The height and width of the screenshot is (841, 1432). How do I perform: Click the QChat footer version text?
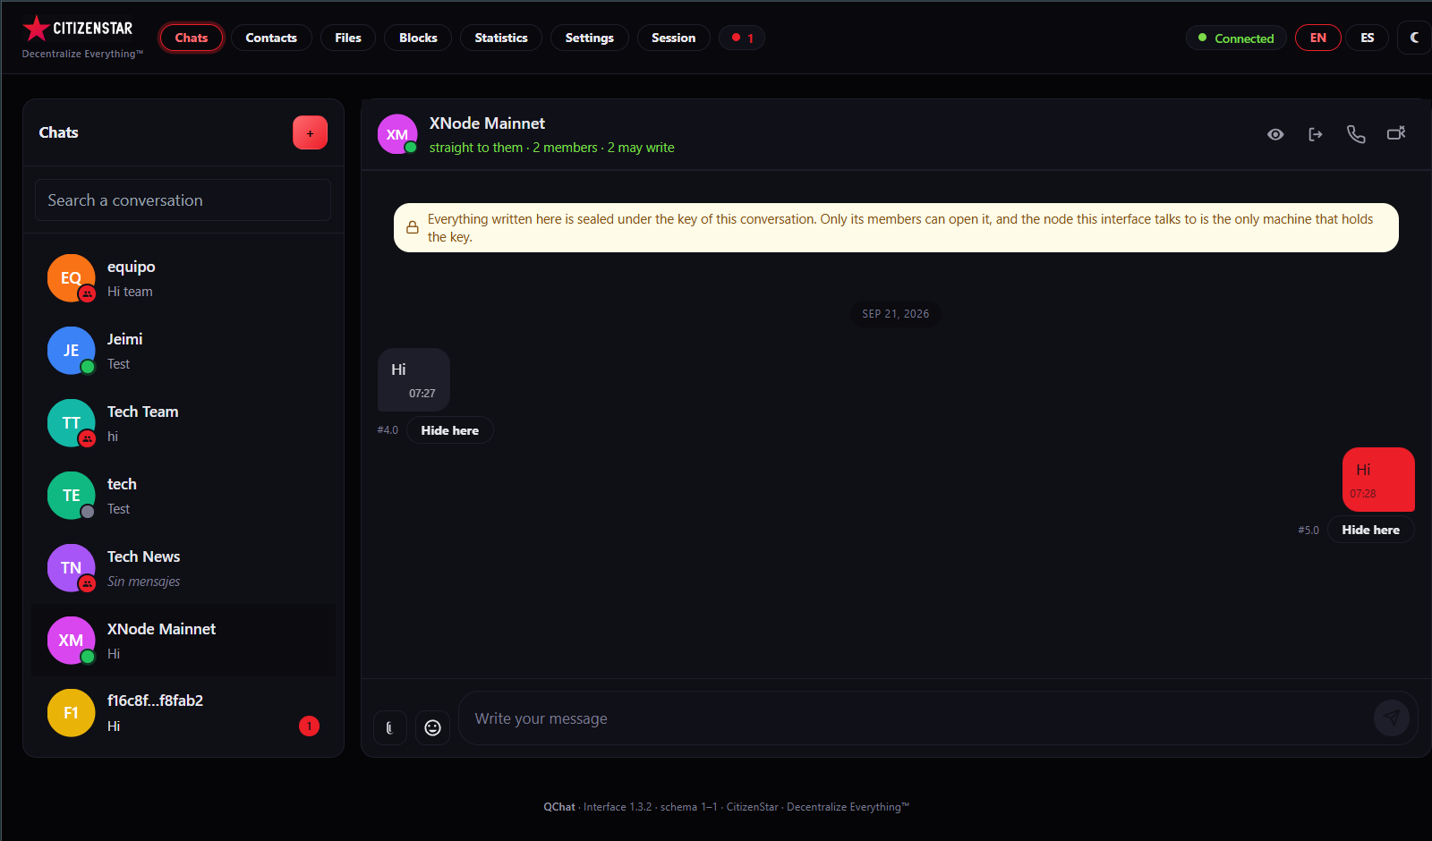726,807
